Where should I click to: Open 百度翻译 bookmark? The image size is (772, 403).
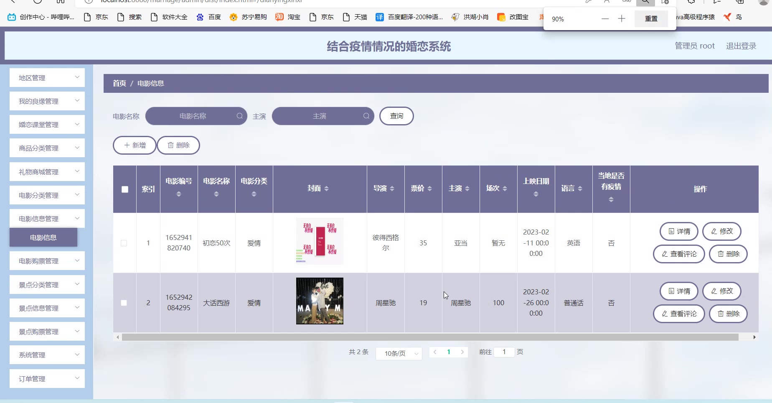point(409,17)
